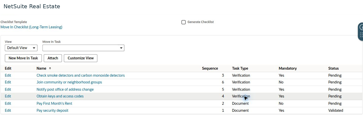Viewport: 363px width, 115px height.
Task: Click sequence 1 in Pay security deposit row
Action: [x=223, y=110]
